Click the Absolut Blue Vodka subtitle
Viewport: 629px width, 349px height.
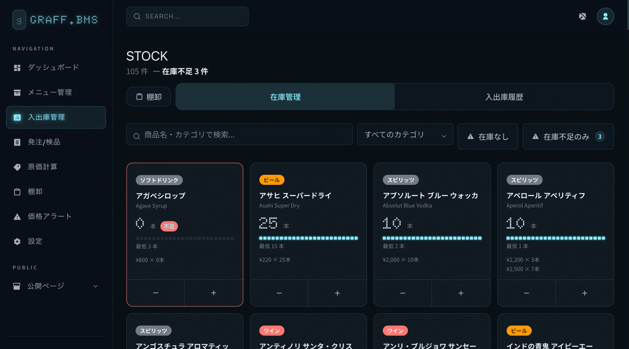pyautogui.click(x=407, y=206)
